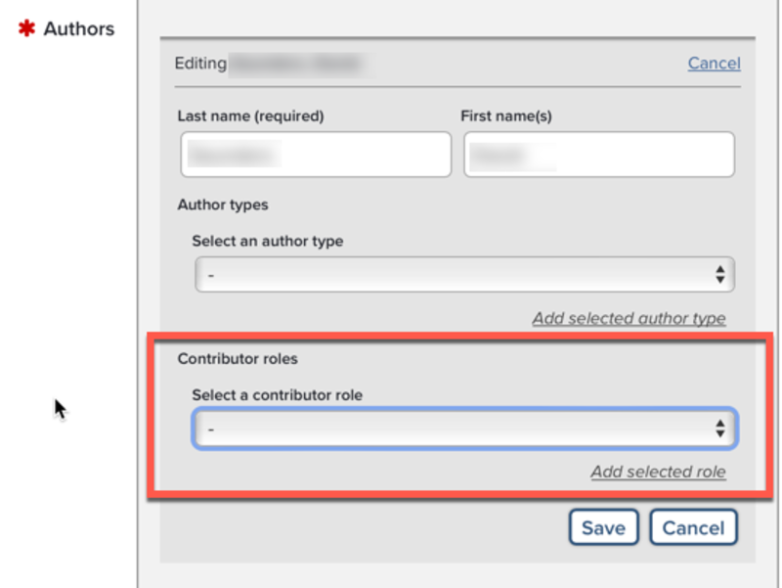Click the First name(s) label

[x=506, y=115]
